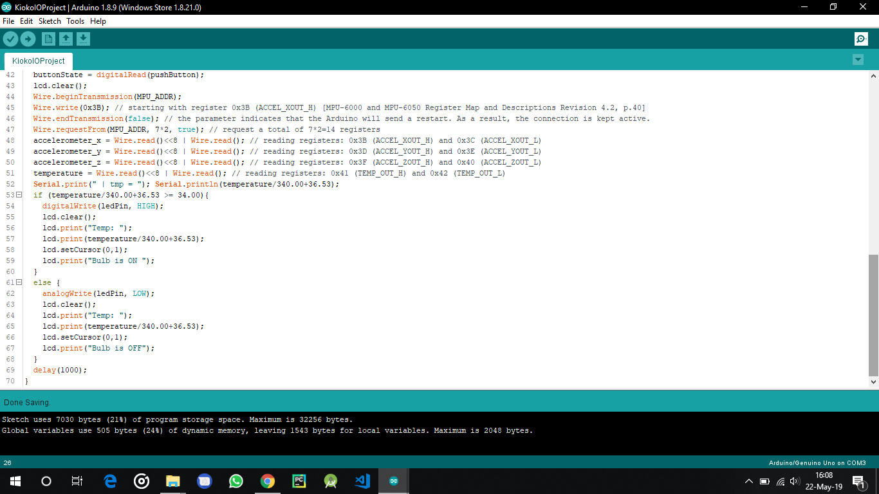The image size is (879, 494).
Task: Click the variable "accelerometer_y" in the code
Action: (67, 151)
